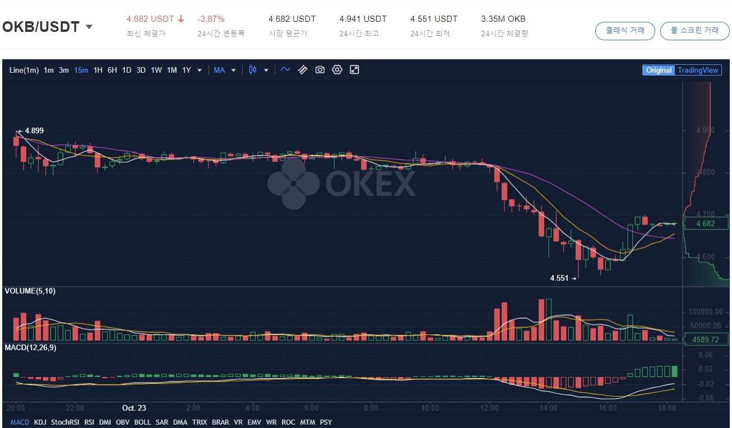Select the KDJ indicator tab
This screenshot has width=732, height=428.
click(40, 422)
